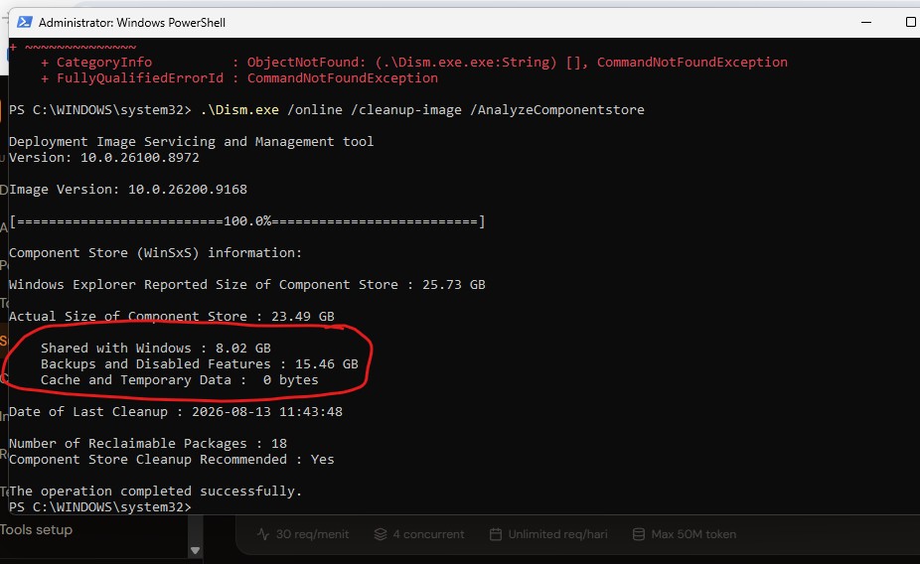Click the red CategoryInfo error line

click(414, 62)
